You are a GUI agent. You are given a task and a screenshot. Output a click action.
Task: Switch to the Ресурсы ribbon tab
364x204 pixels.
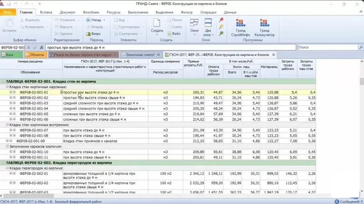(113, 12)
